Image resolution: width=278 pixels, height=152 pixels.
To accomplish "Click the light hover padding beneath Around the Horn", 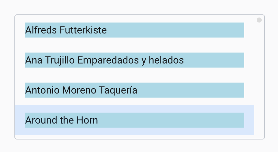I will coord(135,131).
